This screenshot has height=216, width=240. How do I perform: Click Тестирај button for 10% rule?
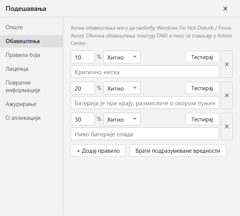point(202,57)
